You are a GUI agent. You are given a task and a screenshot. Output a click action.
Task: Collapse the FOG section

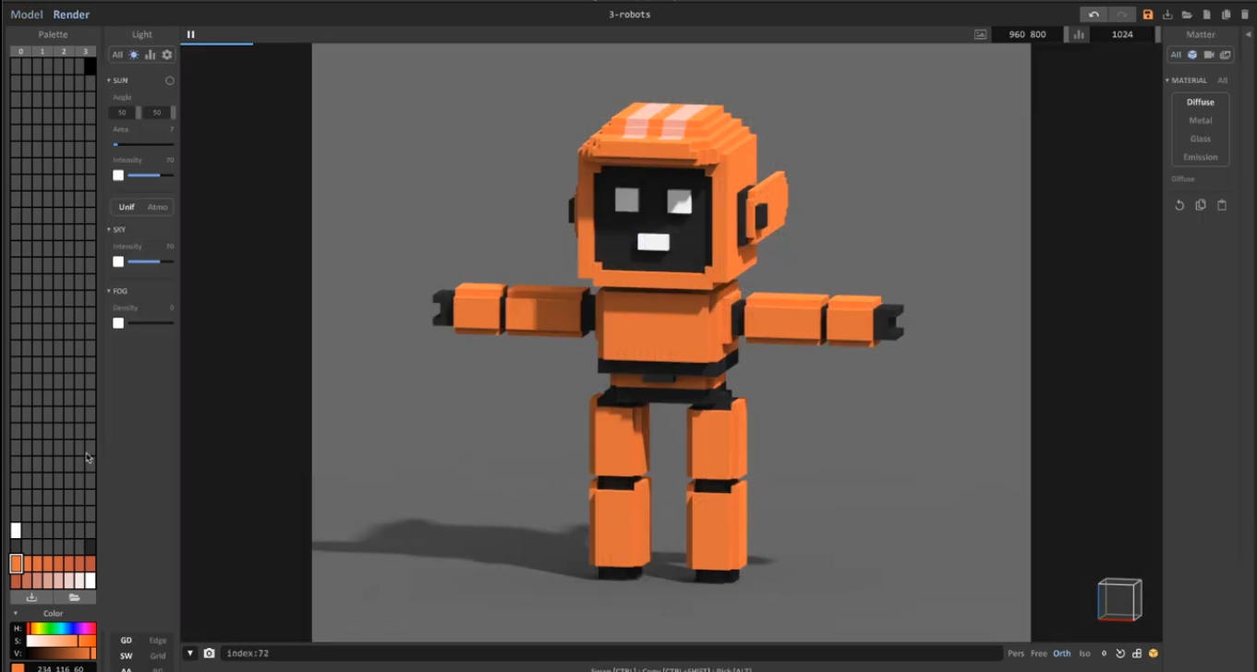[109, 291]
